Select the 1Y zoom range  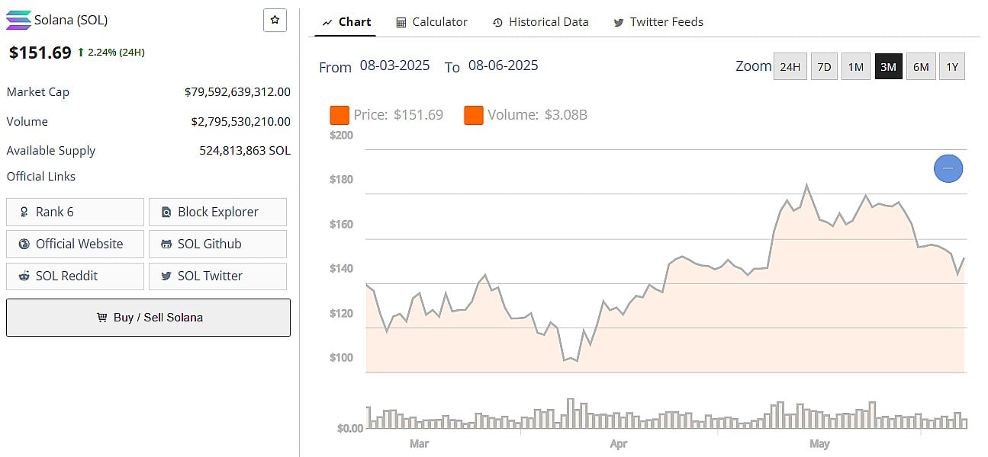(952, 67)
